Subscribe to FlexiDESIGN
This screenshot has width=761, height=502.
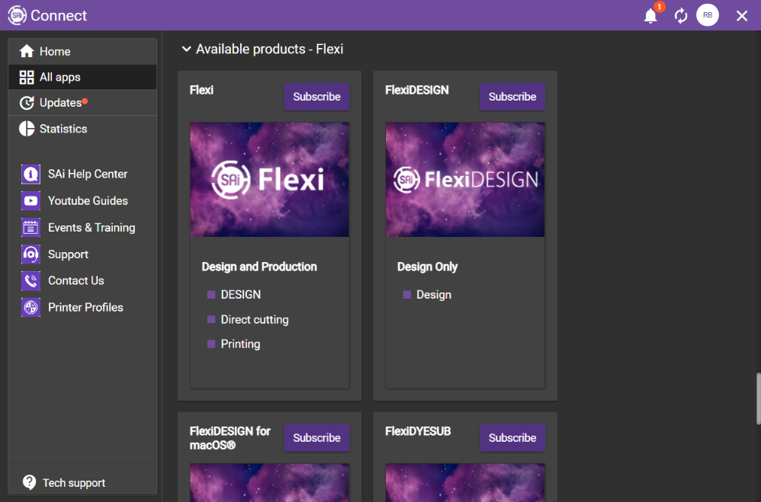512,97
